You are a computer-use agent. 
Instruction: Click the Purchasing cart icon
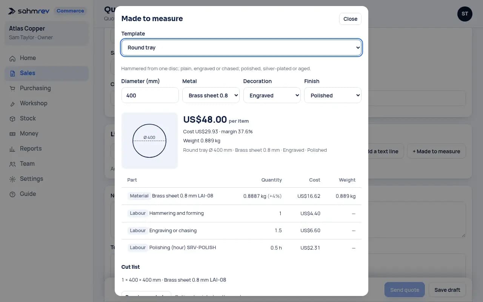[x=12, y=88]
